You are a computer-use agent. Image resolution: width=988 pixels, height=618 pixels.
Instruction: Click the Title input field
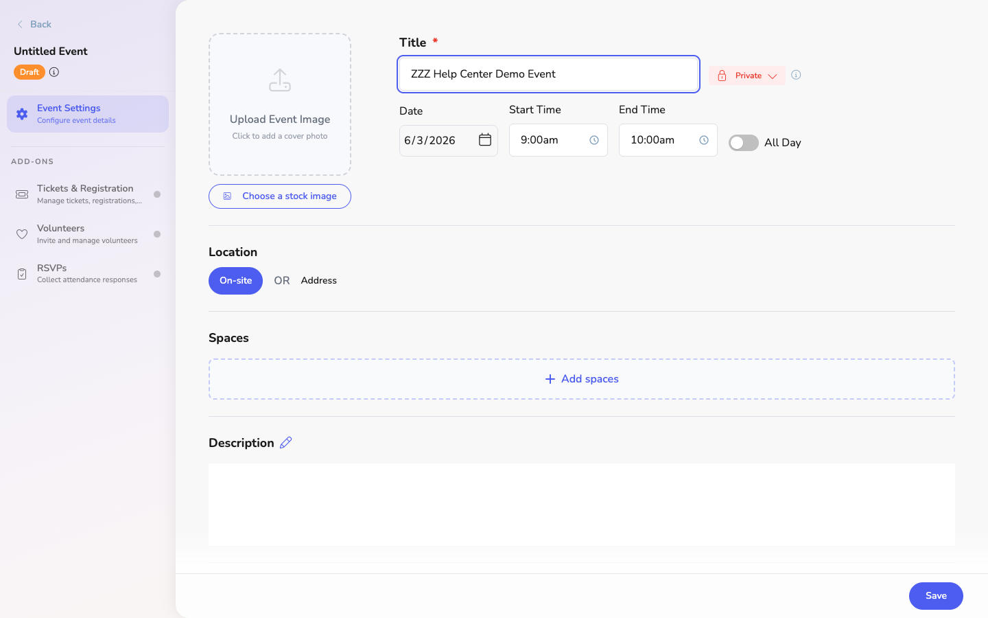(x=548, y=74)
